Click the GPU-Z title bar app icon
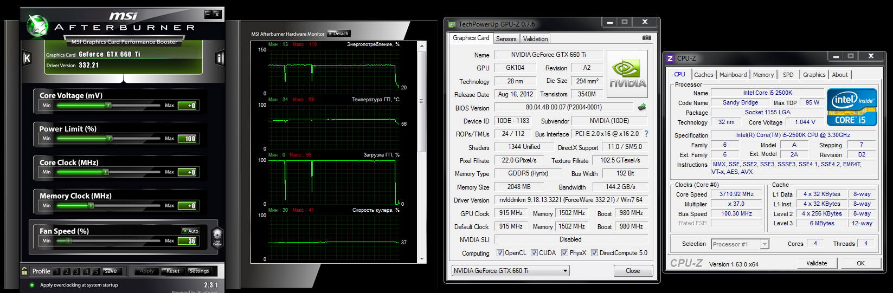Image resolution: width=893 pixels, height=293 pixels. pyautogui.click(x=452, y=24)
